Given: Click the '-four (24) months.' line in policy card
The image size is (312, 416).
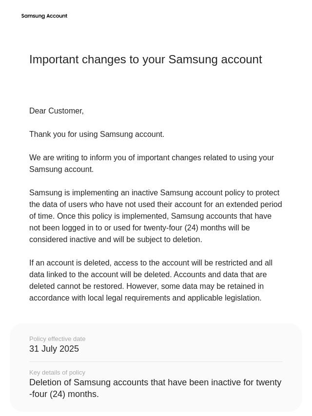Looking at the screenshot, I should (64, 394).
